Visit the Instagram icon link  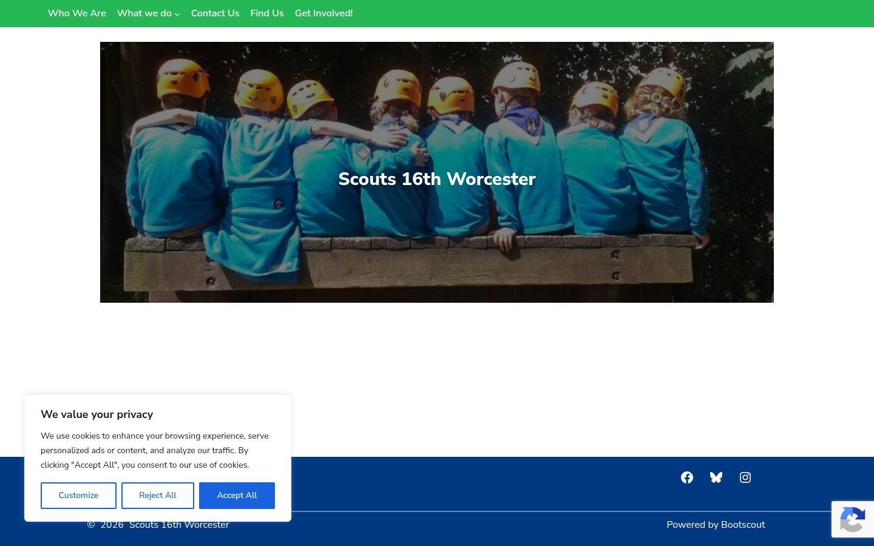745,477
